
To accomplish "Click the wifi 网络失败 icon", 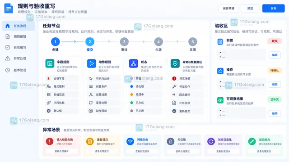I will 131,141.
